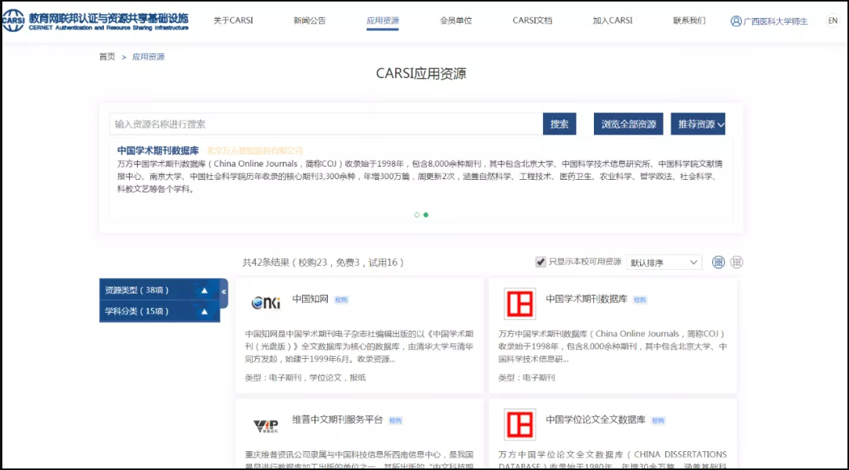Viewport: 849px width, 470px height.
Task: Select first carousel dot indicator
Action: click(416, 215)
